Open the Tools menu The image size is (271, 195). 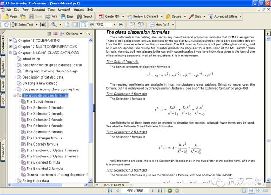click(51, 9)
